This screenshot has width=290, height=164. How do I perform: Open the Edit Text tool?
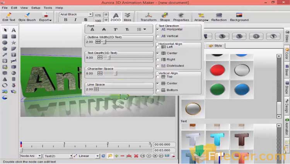[9, 17]
